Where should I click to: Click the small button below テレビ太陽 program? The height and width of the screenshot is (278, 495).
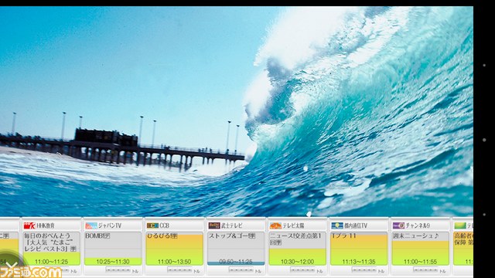[x=302, y=270]
